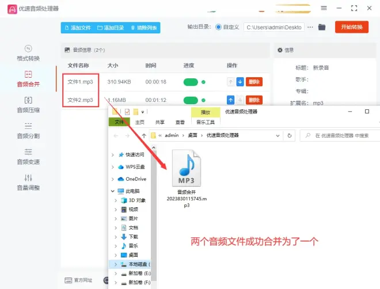Click the quick access properties checkmark icon

(x=127, y=112)
